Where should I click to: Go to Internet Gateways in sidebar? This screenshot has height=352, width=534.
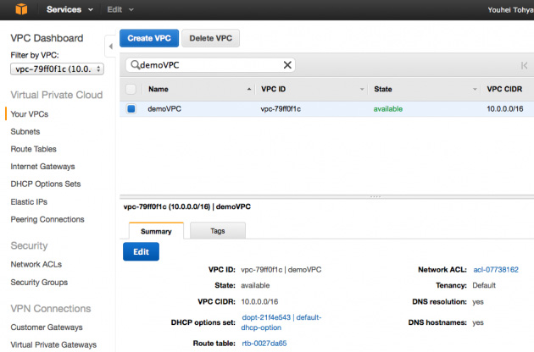click(x=42, y=167)
